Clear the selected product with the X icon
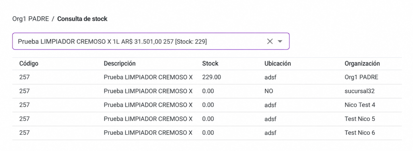The width and height of the screenshot is (413, 151). 270,41
